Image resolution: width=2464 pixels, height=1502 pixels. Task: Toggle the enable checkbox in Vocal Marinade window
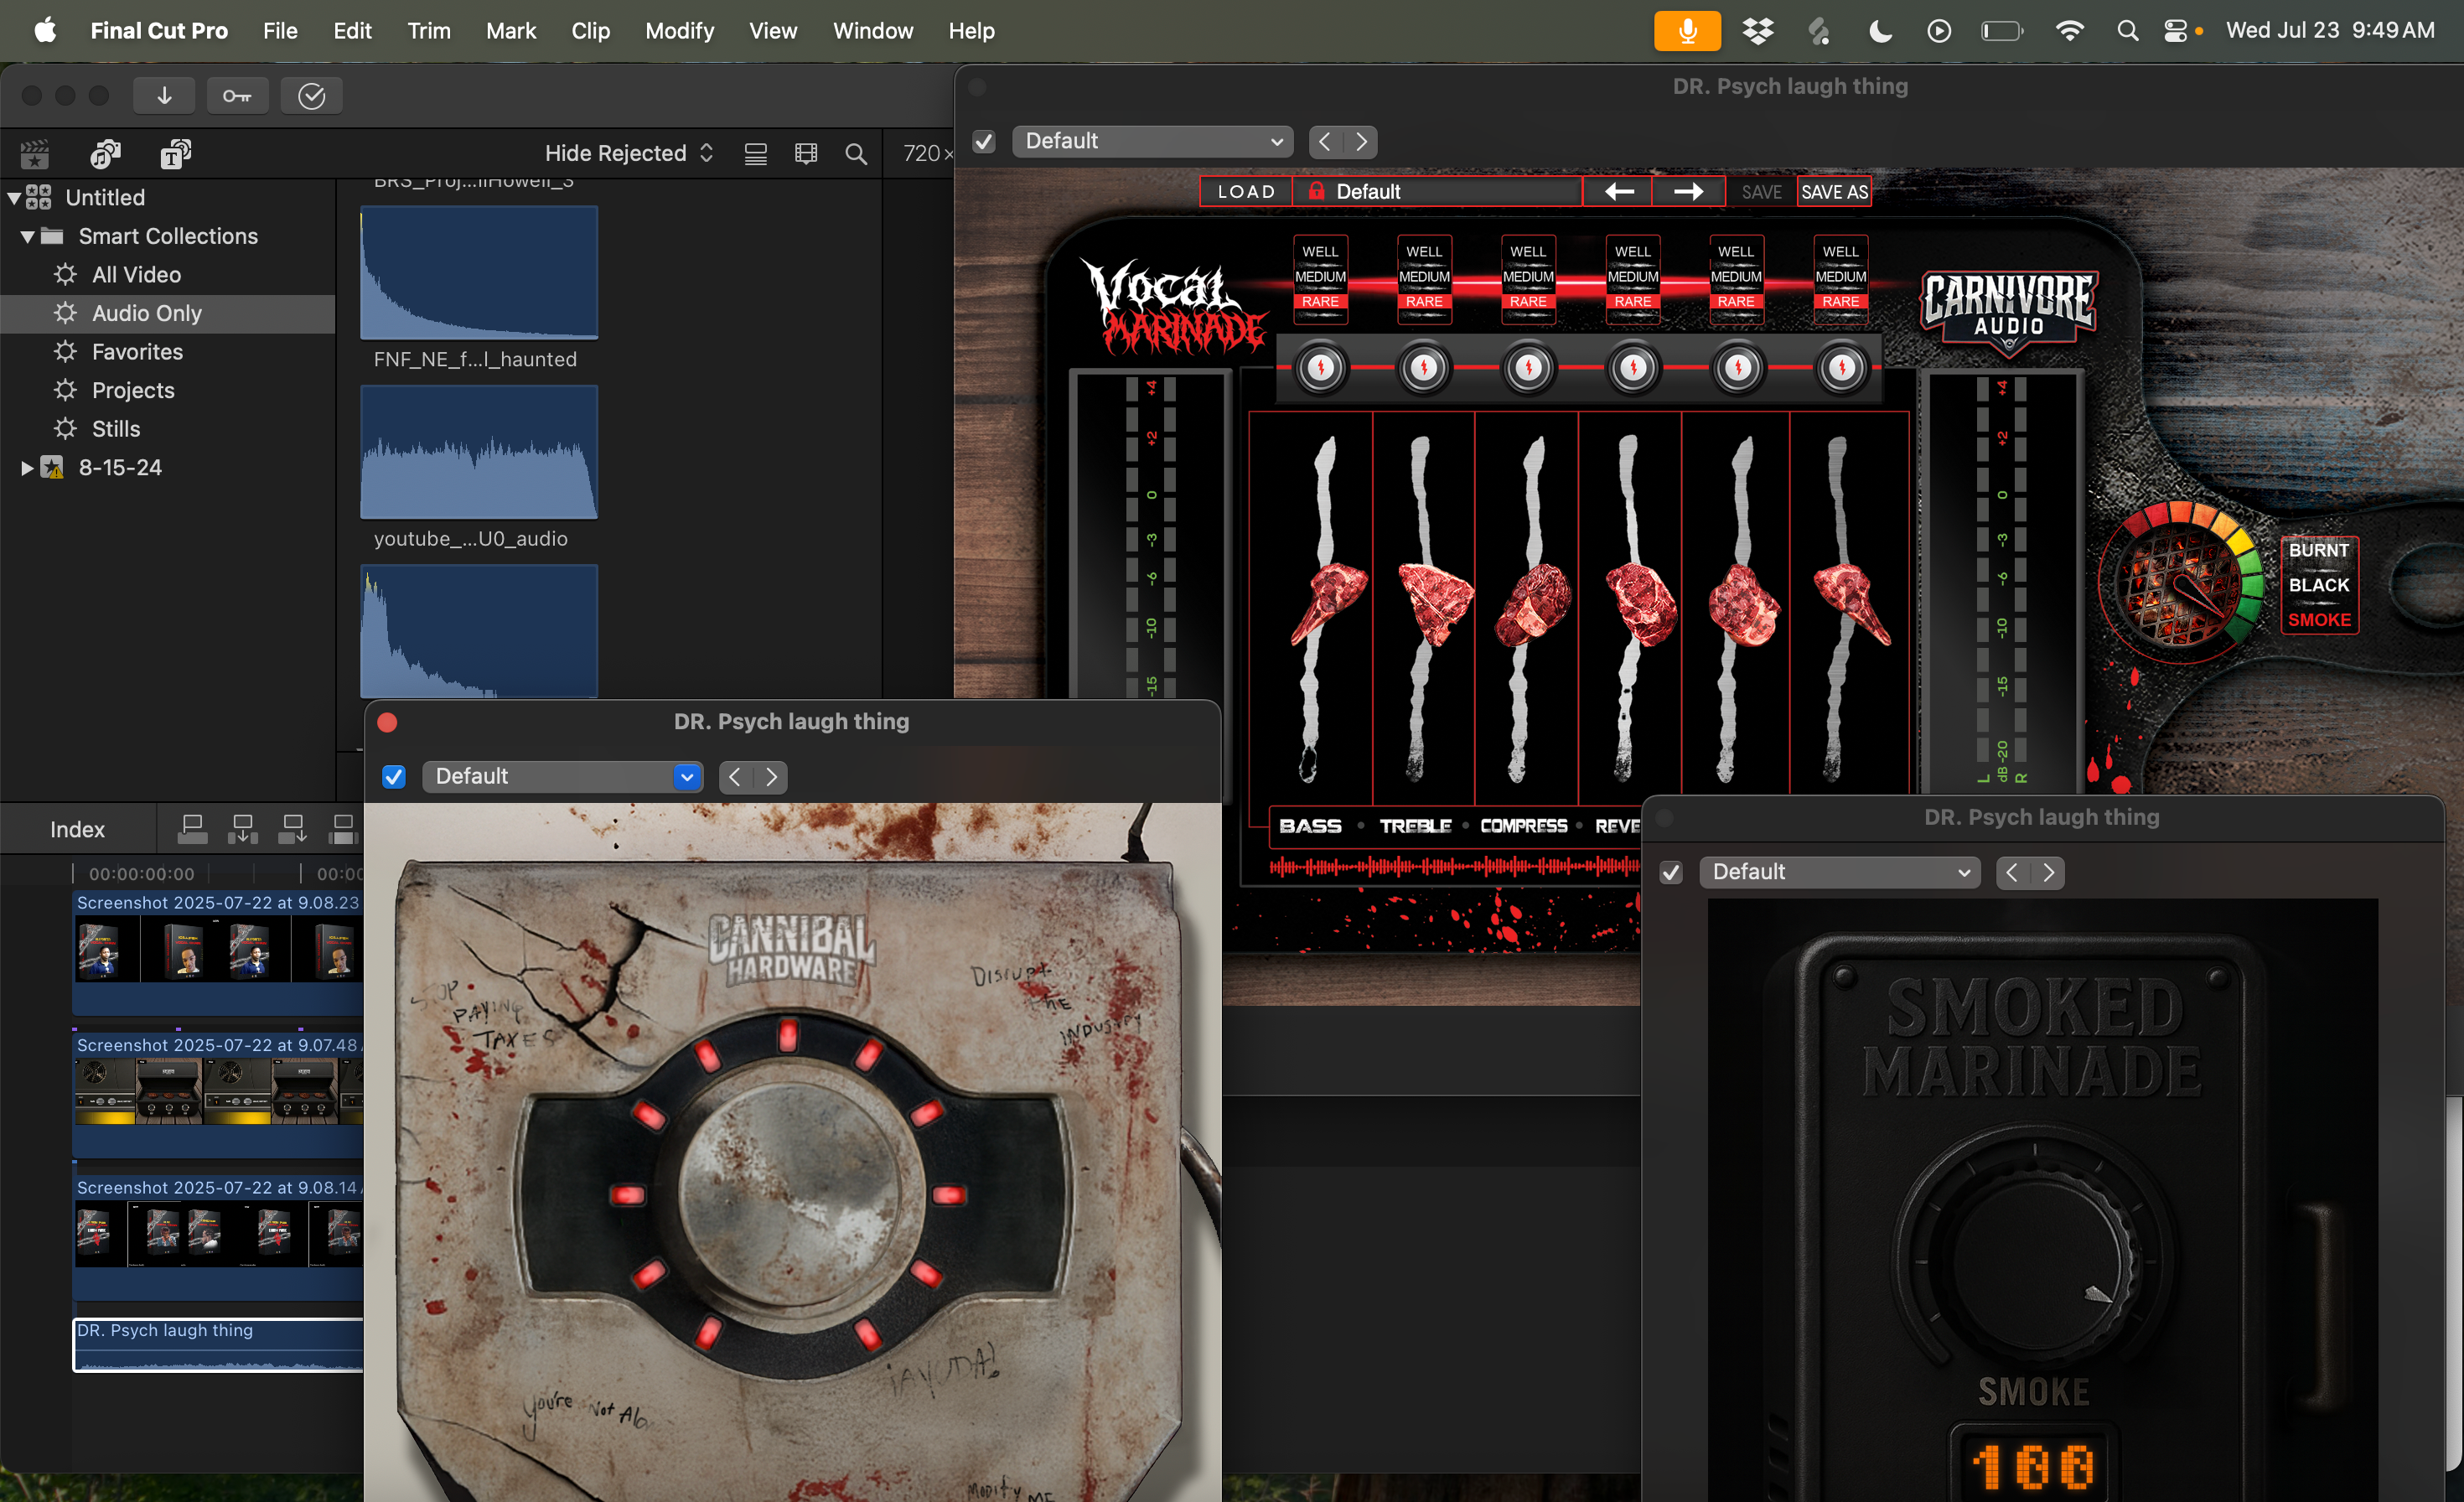[984, 142]
